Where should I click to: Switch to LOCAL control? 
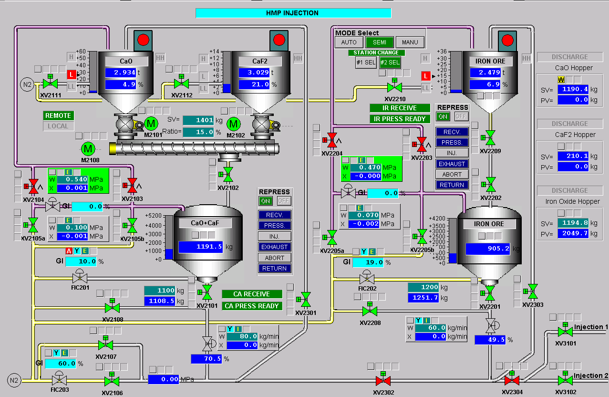coord(59,126)
